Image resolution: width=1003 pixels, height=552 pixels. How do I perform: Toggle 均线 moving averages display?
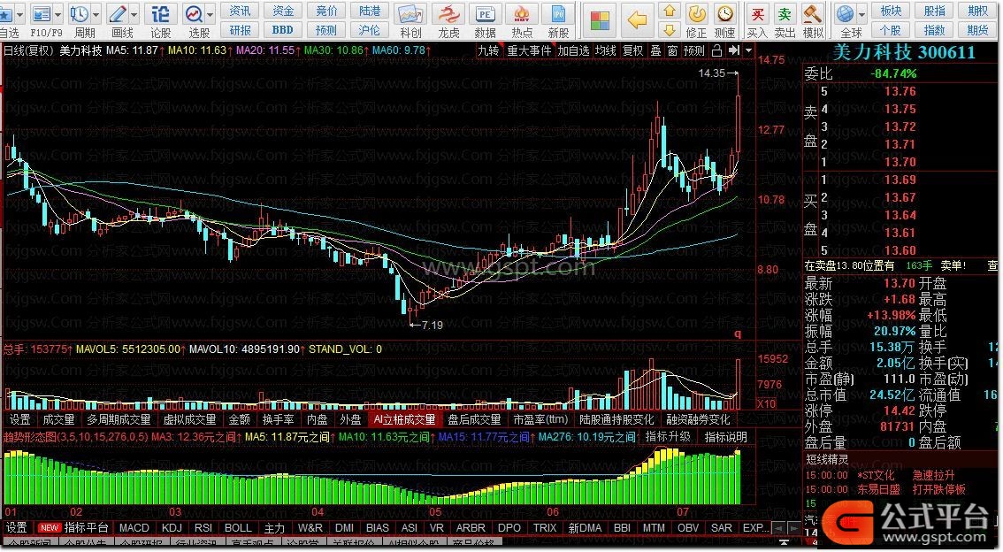tap(605, 50)
